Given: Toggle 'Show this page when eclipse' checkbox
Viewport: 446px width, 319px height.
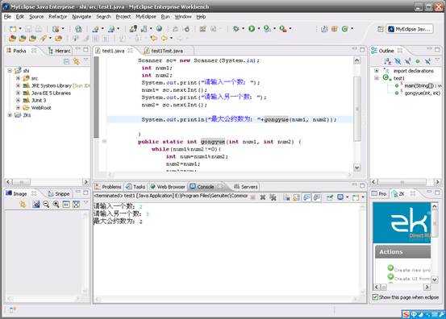Looking at the screenshot, I should pos(375,297).
